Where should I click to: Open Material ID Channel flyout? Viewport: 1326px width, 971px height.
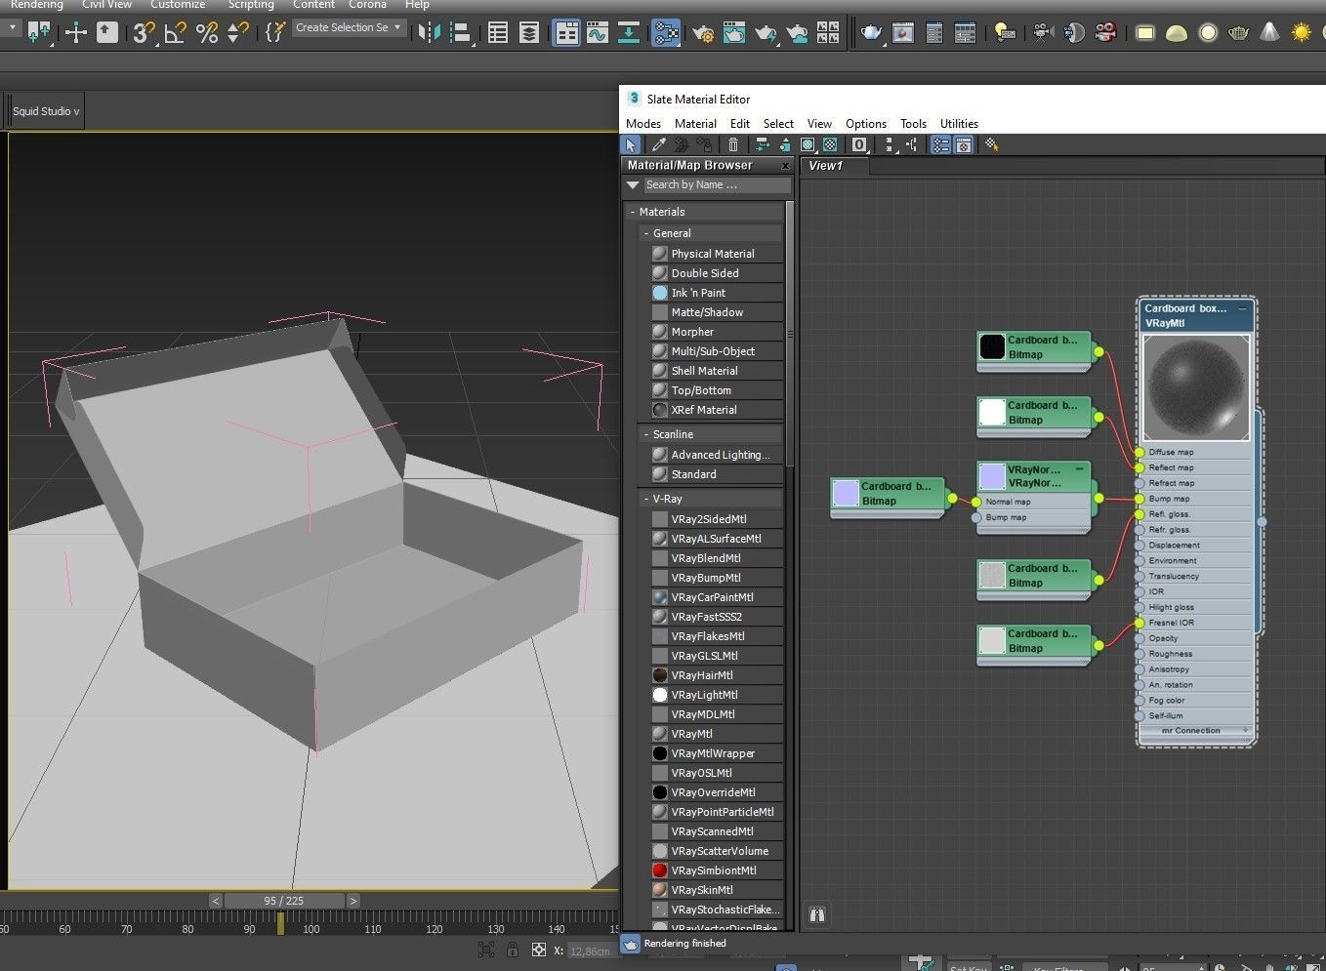[x=859, y=144]
